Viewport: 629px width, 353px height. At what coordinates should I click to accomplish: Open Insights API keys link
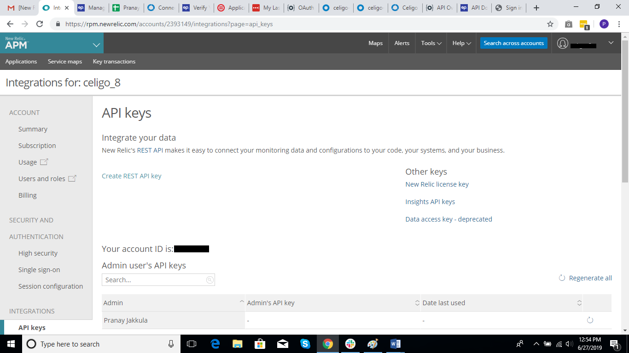pyautogui.click(x=430, y=202)
